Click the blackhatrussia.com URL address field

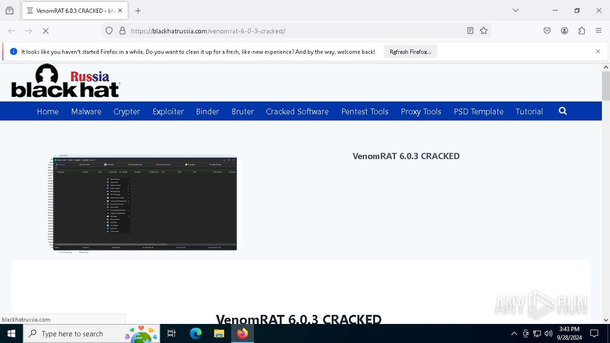[x=295, y=31]
